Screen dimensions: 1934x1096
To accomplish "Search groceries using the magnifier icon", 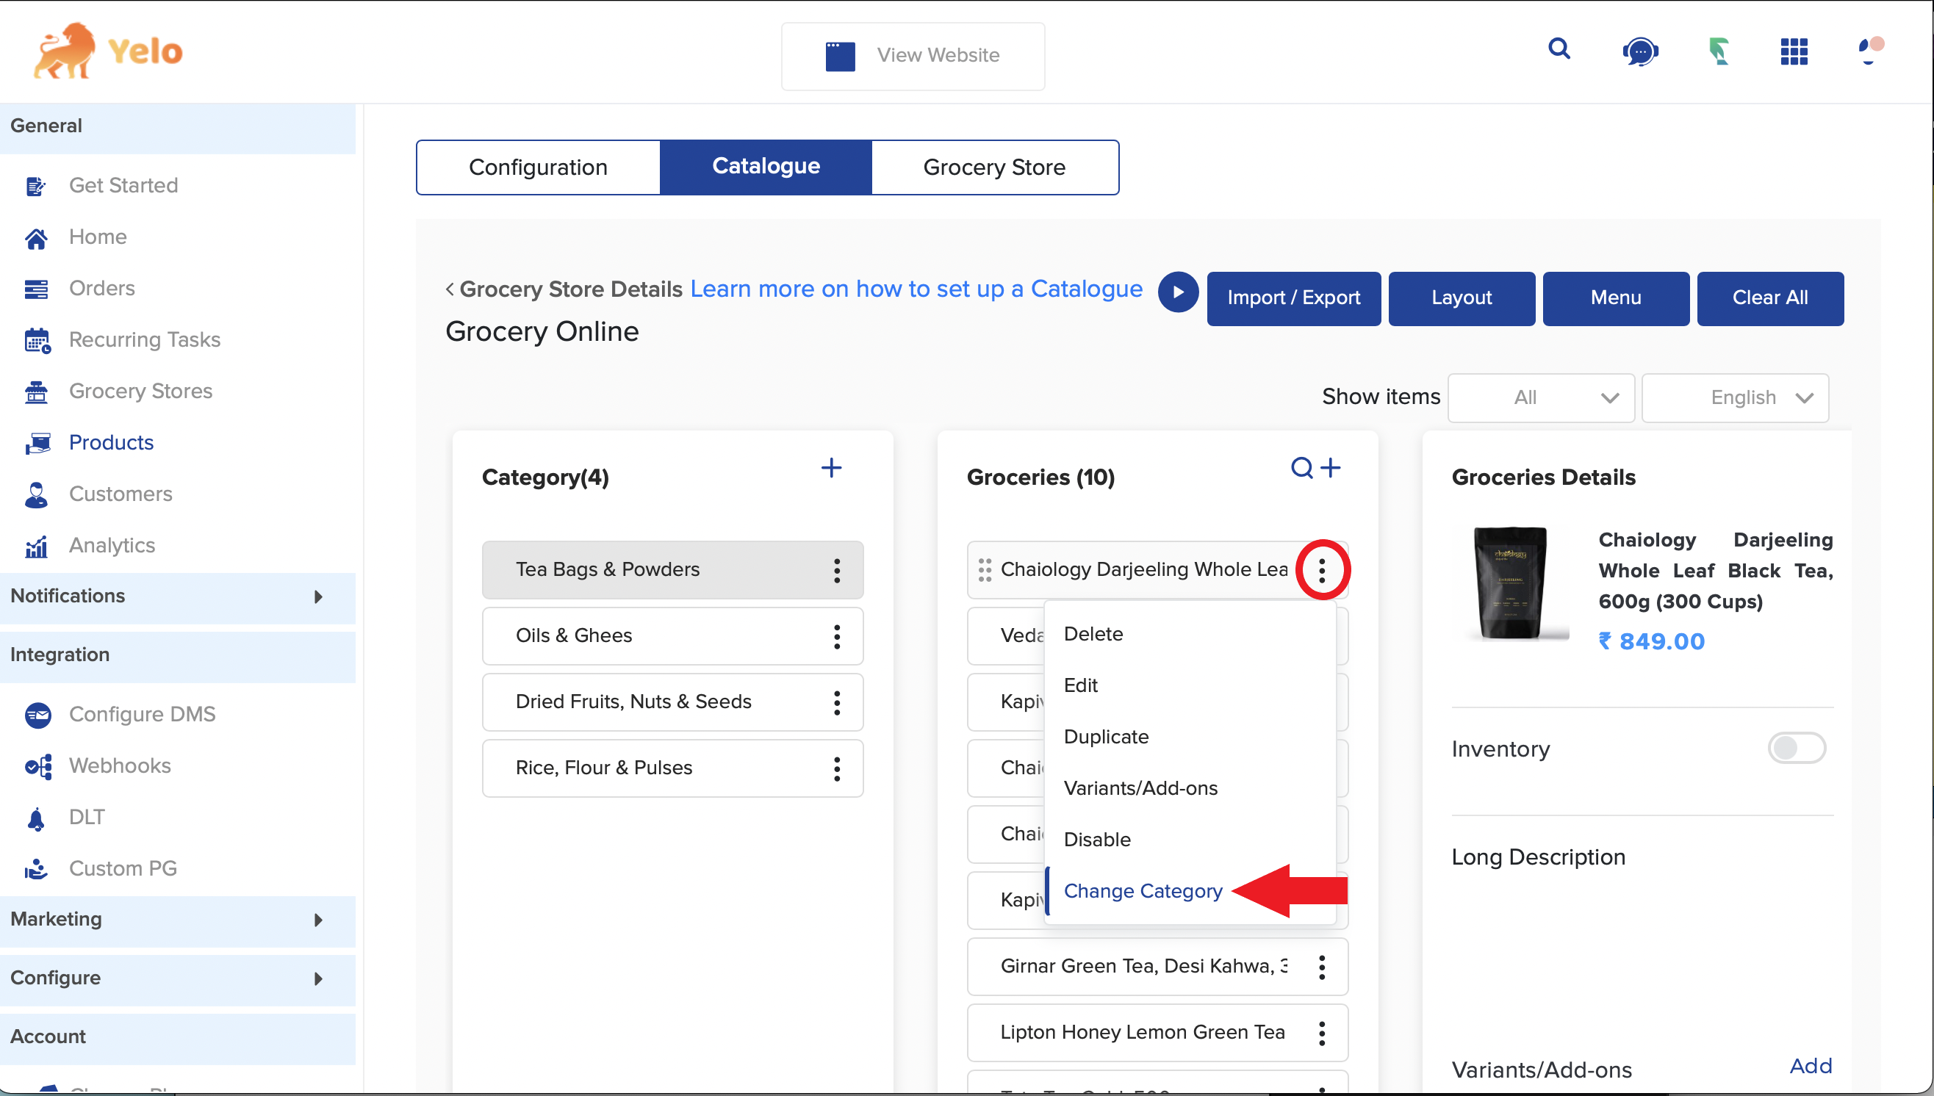I will click(1301, 468).
